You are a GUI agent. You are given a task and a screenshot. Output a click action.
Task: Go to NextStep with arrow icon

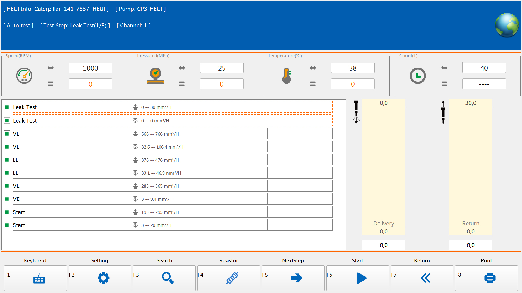click(x=296, y=278)
